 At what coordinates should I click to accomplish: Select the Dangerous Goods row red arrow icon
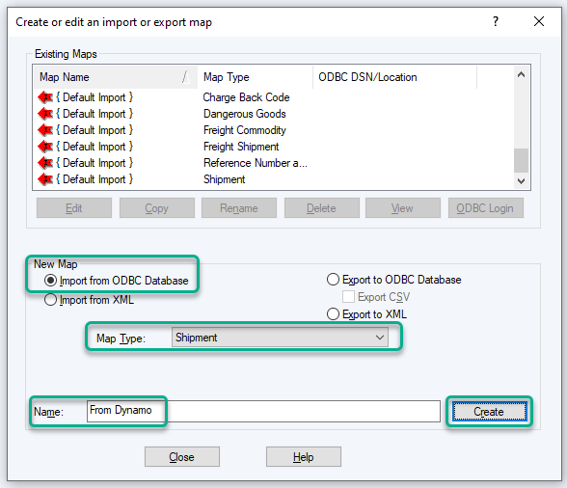pyautogui.click(x=45, y=114)
